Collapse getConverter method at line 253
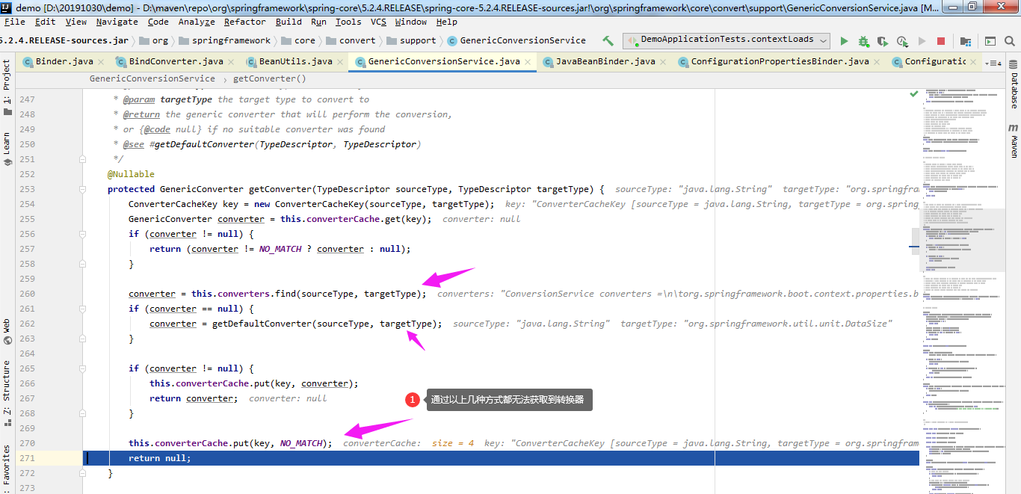 pos(83,189)
